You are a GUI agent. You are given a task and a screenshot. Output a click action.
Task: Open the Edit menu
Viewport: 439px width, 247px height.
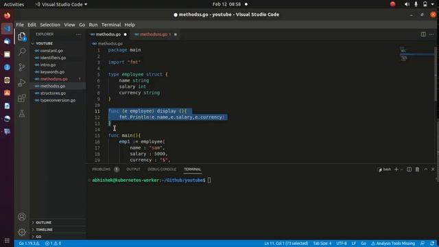click(x=32, y=25)
